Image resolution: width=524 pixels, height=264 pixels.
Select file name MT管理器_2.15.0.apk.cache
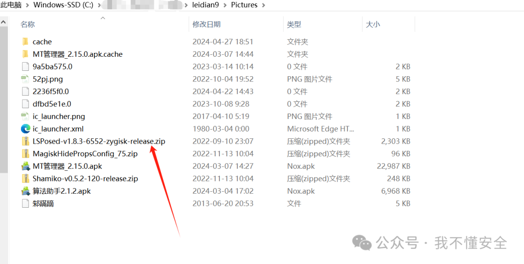point(78,54)
